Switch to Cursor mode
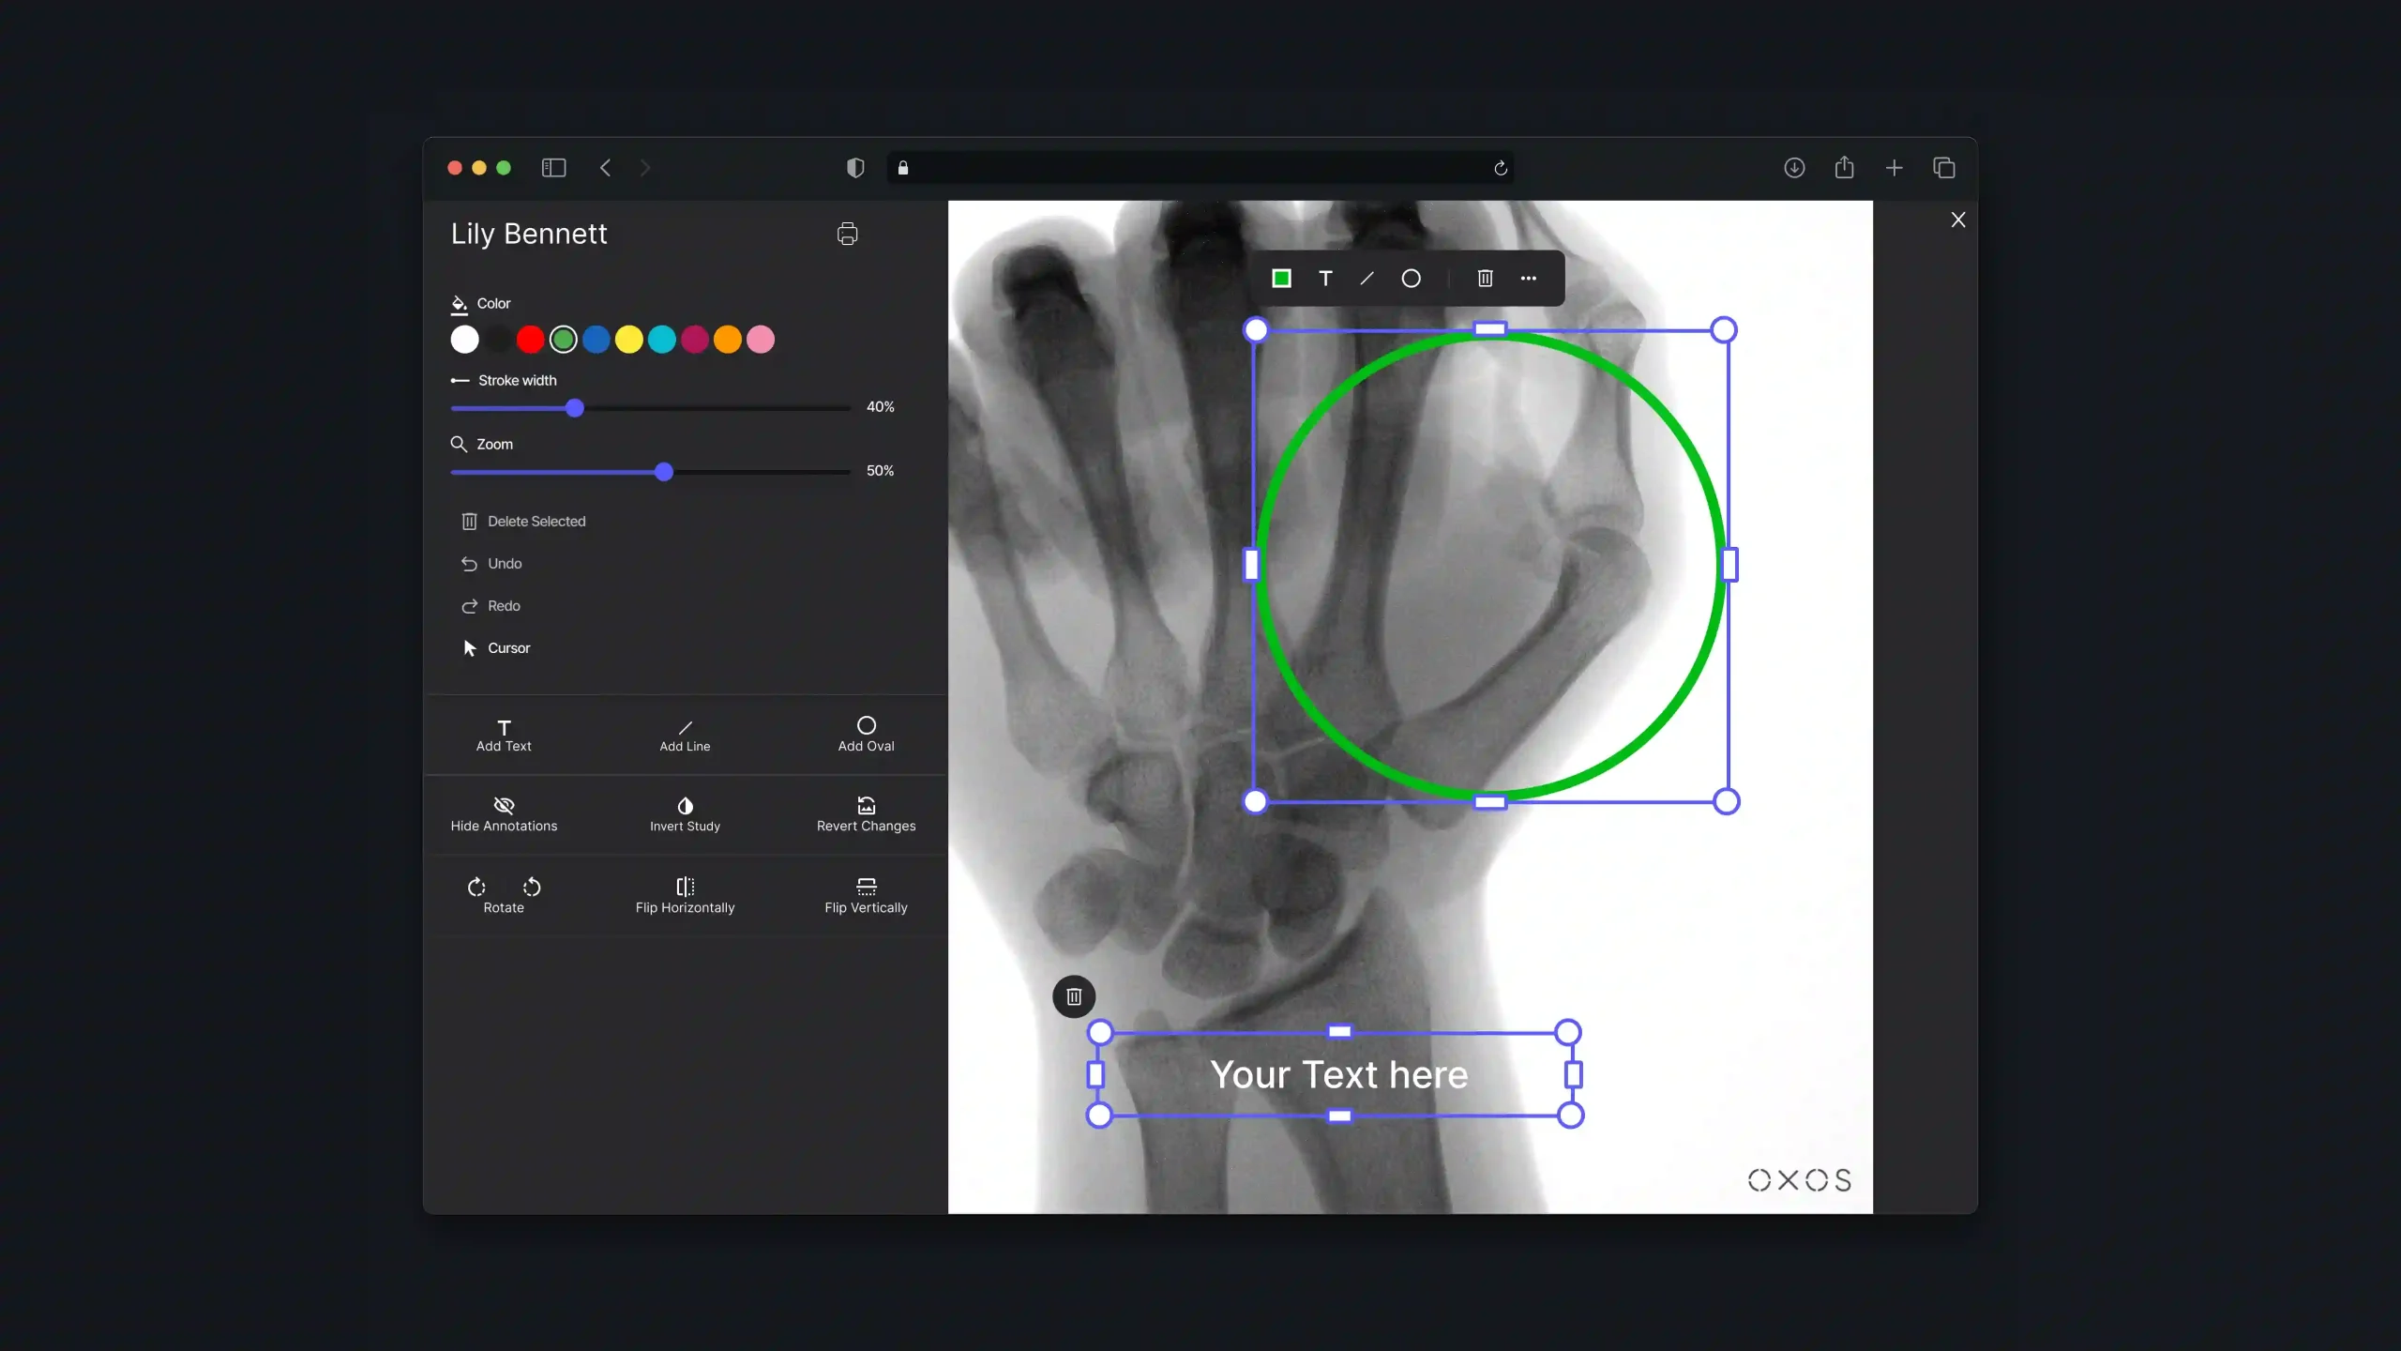 coord(496,648)
